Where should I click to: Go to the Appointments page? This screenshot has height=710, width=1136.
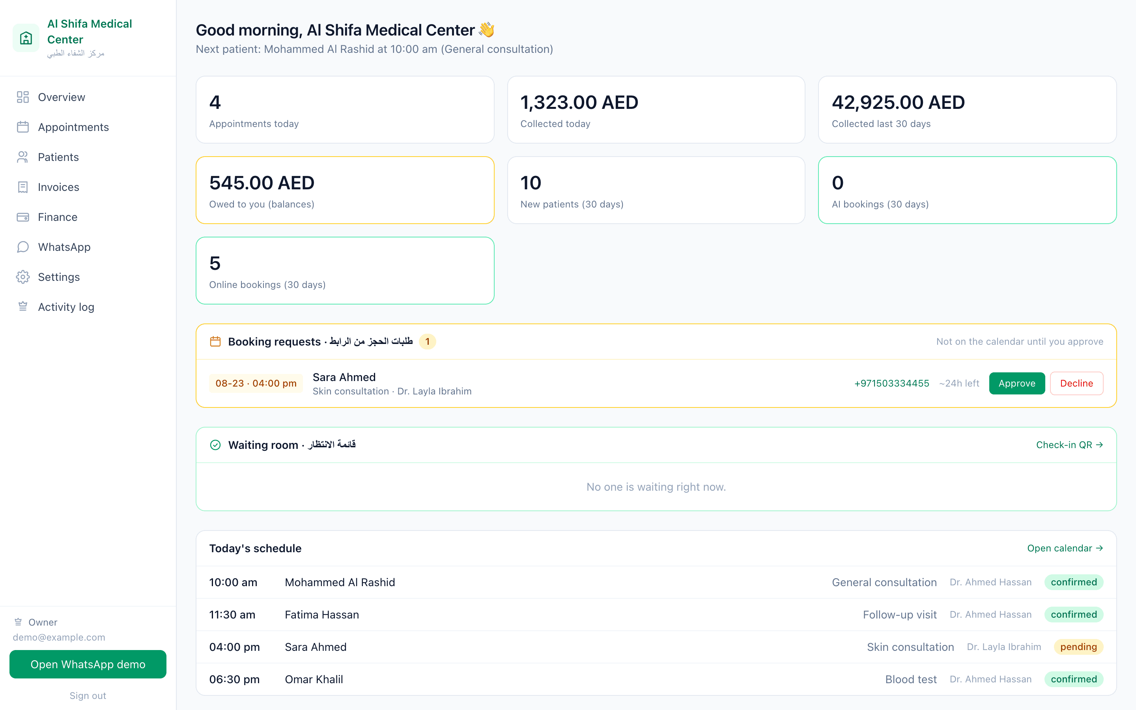click(88, 127)
